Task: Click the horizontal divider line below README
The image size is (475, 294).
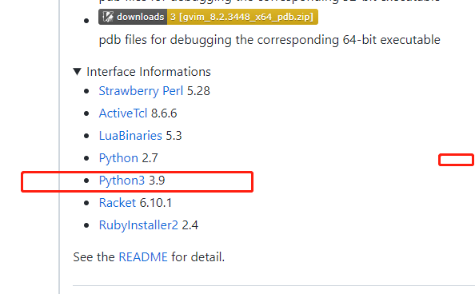Action: tap(273, 285)
